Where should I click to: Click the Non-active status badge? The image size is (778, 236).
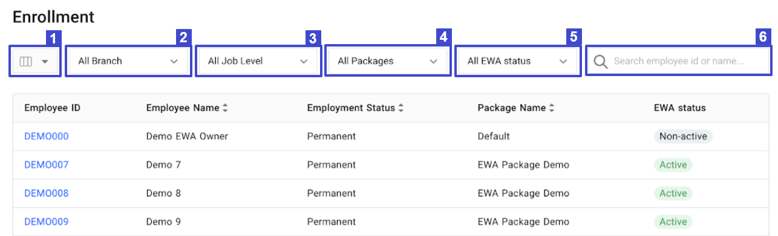(684, 136)
